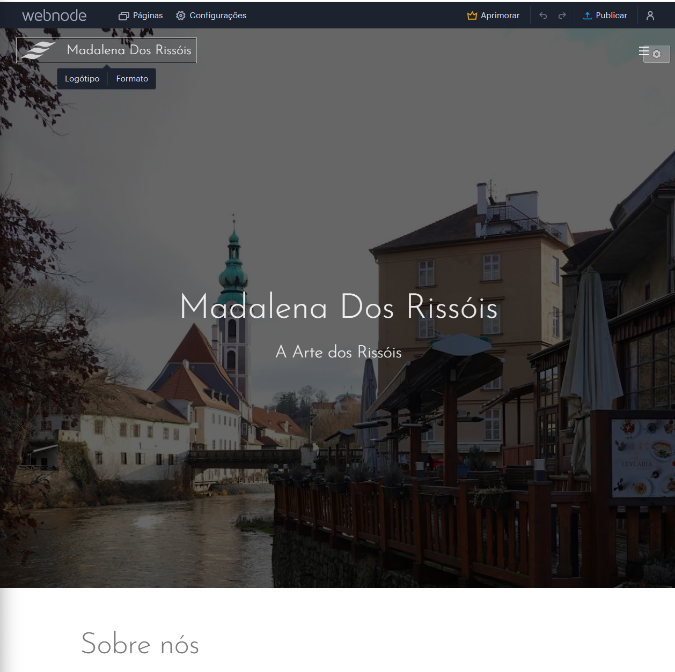Click the large hero headline text
The height and width of the screenshot is (672, 675).
click(x=339, y=307)
